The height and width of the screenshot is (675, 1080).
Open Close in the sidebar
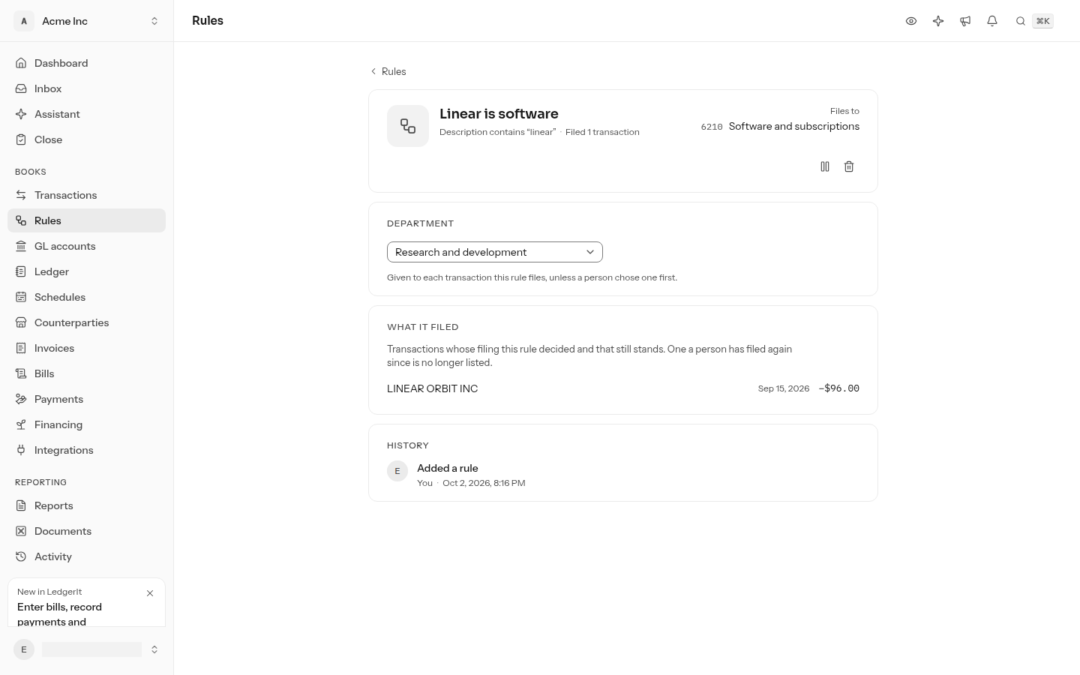click(87, 139)
